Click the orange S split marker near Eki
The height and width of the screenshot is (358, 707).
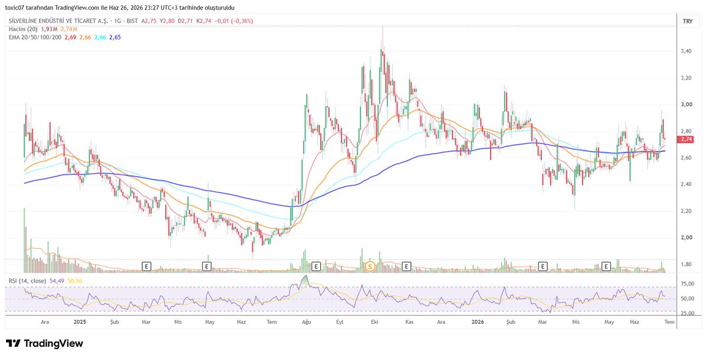[x=370, y=267]
